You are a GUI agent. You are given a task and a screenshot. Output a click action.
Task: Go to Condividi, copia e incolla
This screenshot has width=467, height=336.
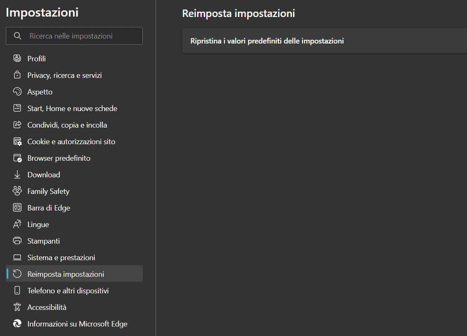(67, 125)
